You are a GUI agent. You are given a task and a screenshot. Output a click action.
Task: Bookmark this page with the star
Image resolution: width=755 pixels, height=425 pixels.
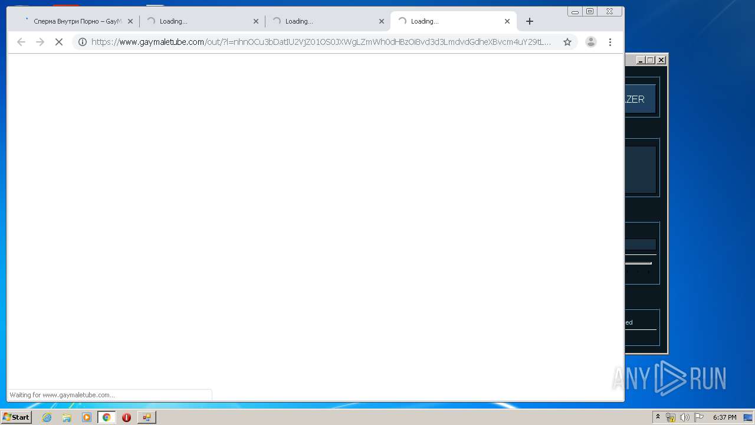click(567, 42)
